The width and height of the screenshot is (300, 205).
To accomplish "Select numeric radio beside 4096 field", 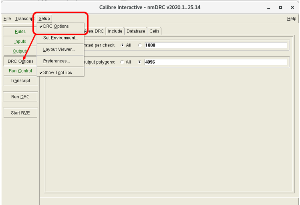I will (139, 62).
